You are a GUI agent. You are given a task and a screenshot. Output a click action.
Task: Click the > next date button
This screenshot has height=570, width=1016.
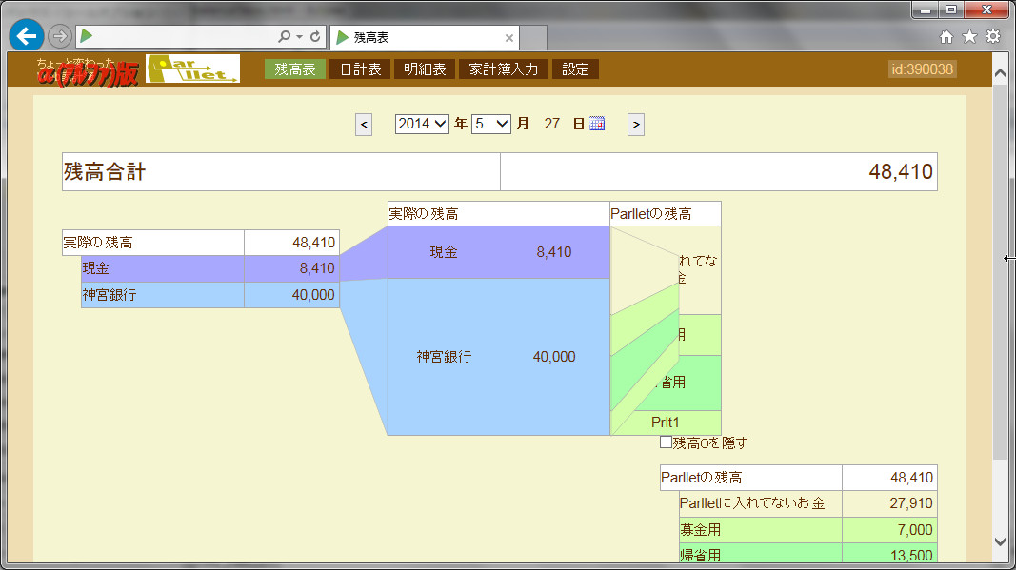(635, 124)
